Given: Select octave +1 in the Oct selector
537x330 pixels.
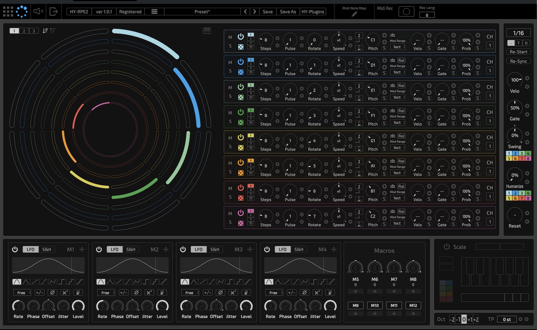Looking at the screenshot, I should tap(470, 320).
